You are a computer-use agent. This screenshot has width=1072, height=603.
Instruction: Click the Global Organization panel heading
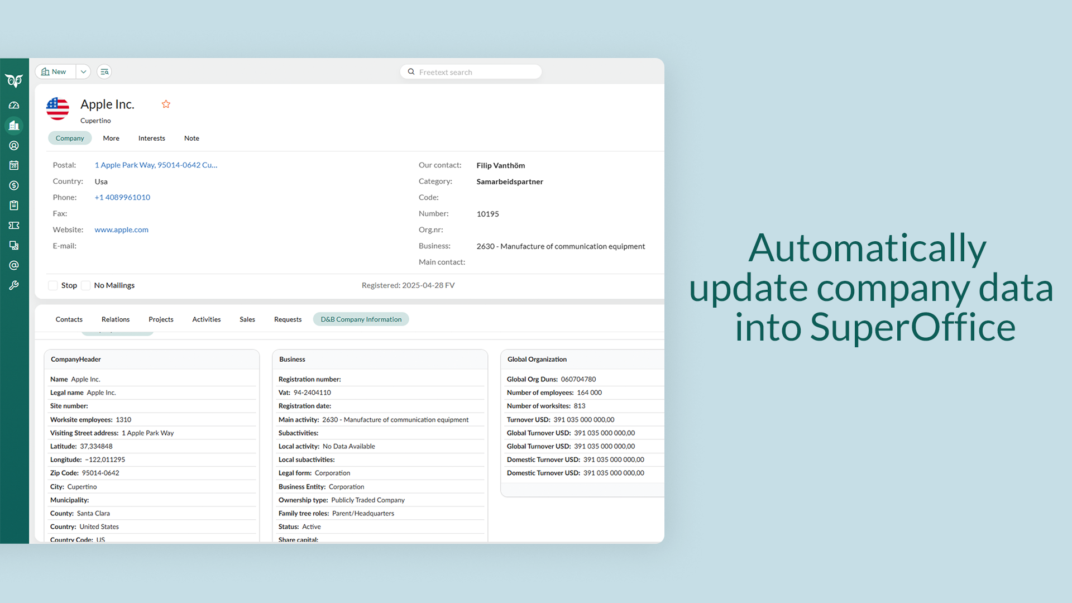(537, 359)
